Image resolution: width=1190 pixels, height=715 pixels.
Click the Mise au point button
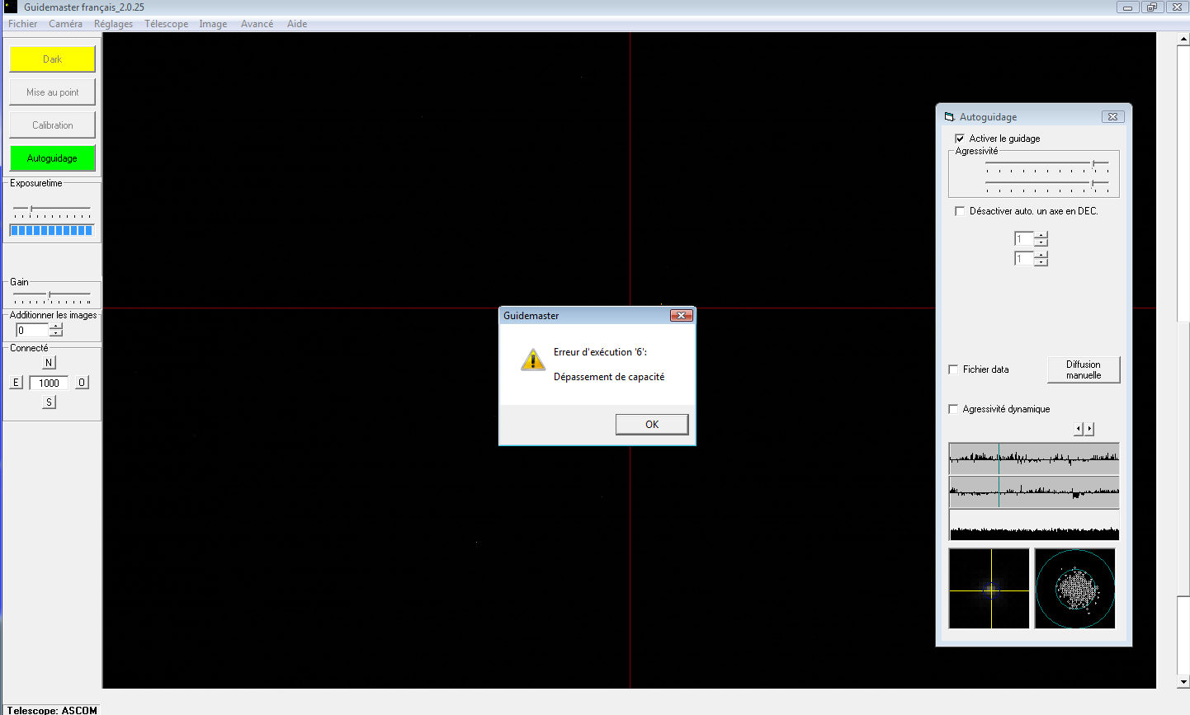coord(52,92)
